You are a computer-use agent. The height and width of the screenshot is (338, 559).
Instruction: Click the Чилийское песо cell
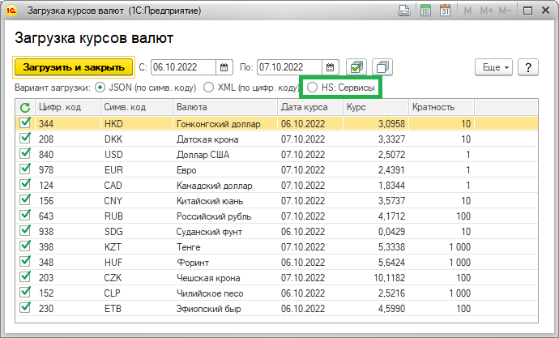[x=225, y=293]
